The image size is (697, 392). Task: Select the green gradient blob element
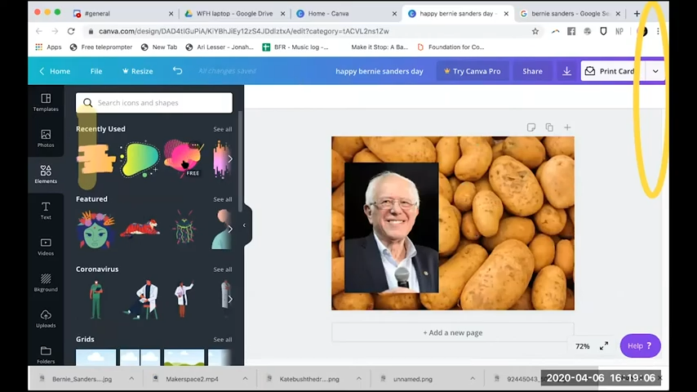140,159
